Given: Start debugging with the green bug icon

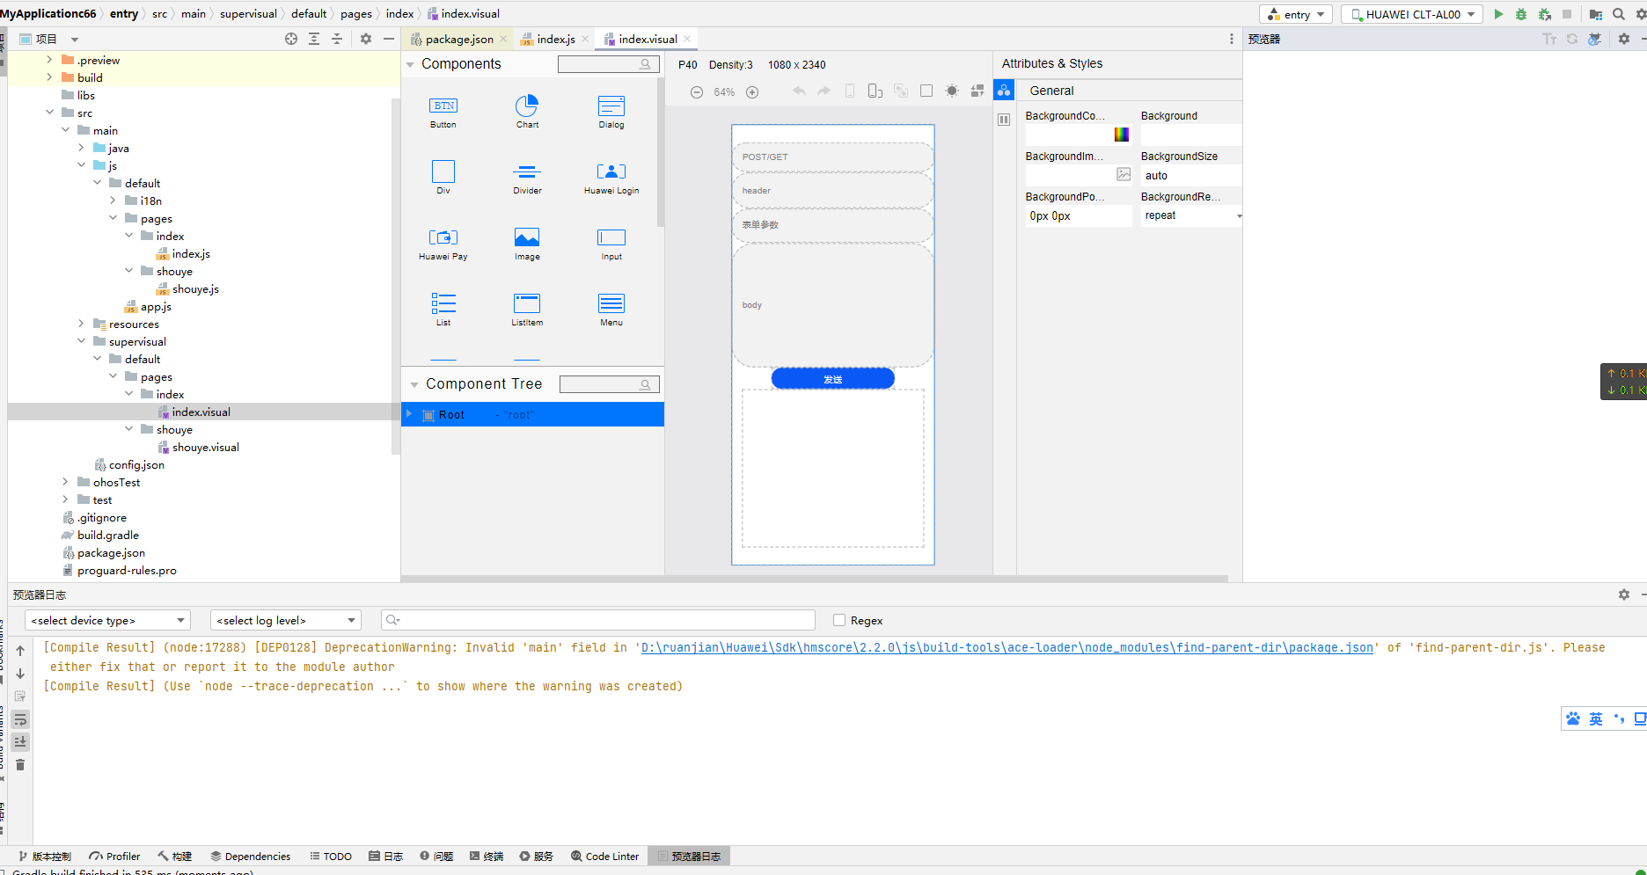Looking at the screenshot, I should (x=1521, y=14).
